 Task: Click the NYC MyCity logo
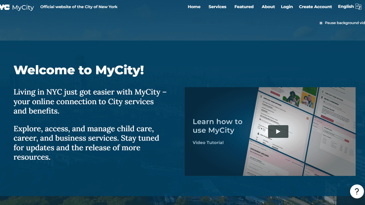click(17, 7)
